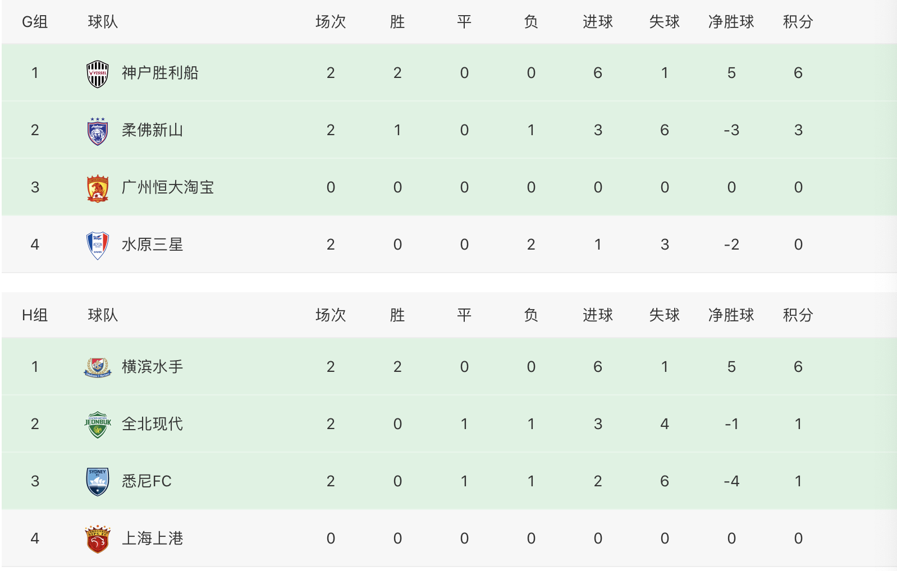
Task: Click the Shanghai SIPG red crest
Action: point(97,539)
